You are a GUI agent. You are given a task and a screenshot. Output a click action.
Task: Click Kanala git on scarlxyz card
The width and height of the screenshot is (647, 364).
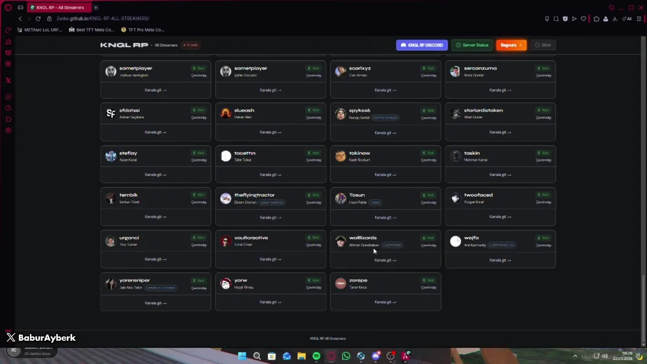[x=385, y=90]
